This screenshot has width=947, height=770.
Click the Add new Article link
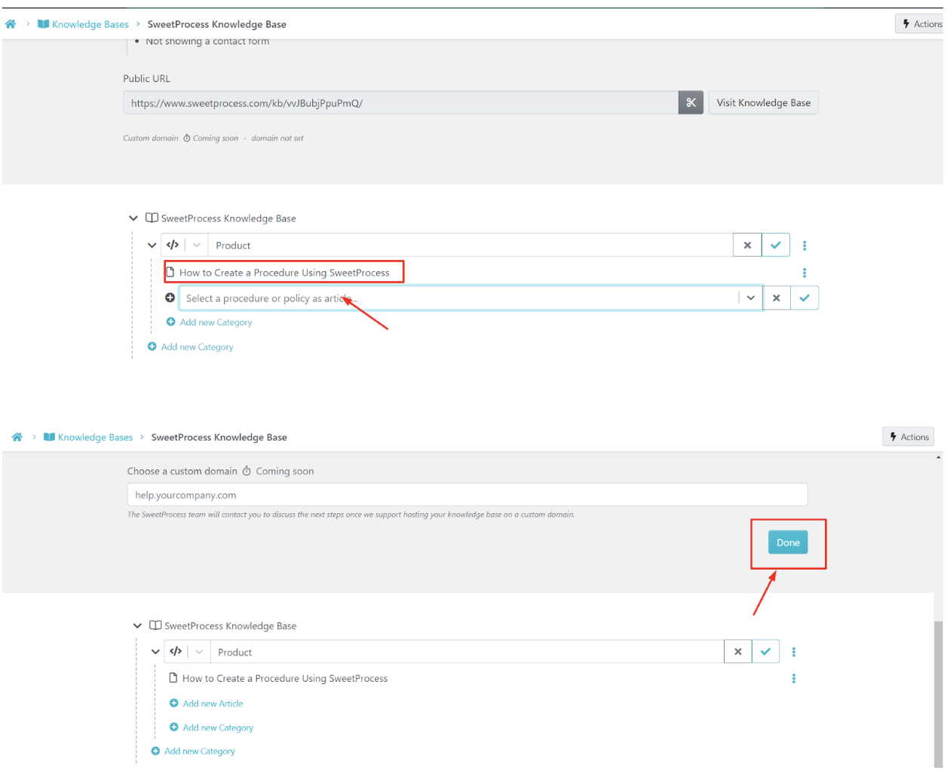[212, 704]
